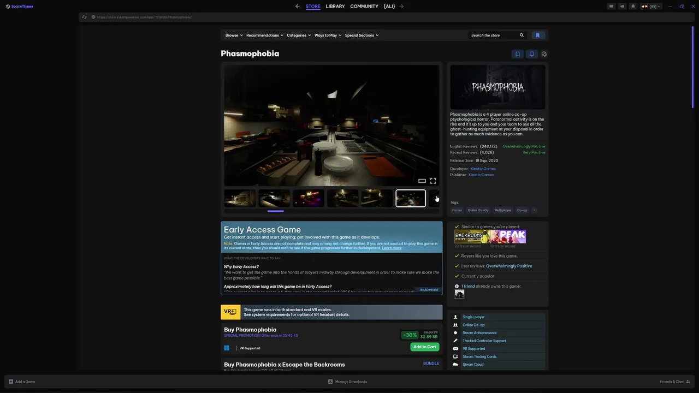Viewport: 699px width, 393px height.
Task: Select the highlighted sixth screenshot thumbnail
Action: (x=411, y=198)
